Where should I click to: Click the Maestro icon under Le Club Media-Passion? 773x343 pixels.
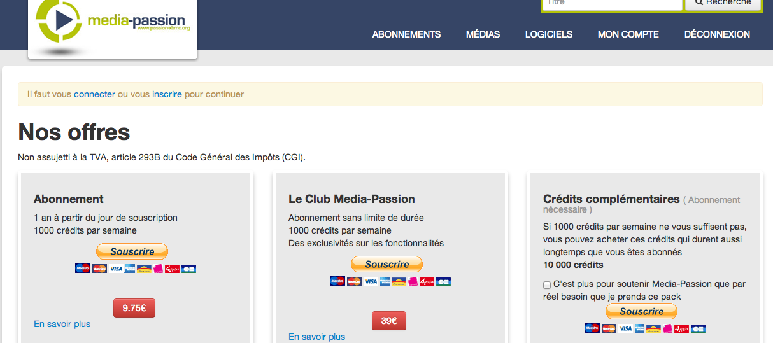[337, 281]
